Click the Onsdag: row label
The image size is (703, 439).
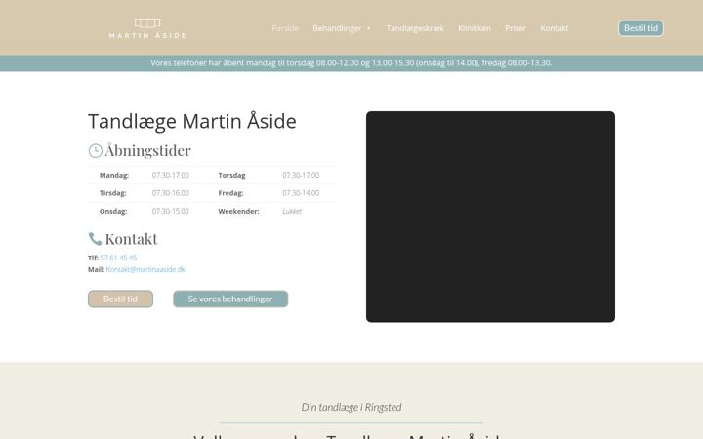pyautogui.click(x=113, y=211)
